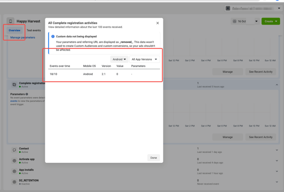Switch to the Test events tab
This screenshot has width=284, height=192.
pos(34,30)
